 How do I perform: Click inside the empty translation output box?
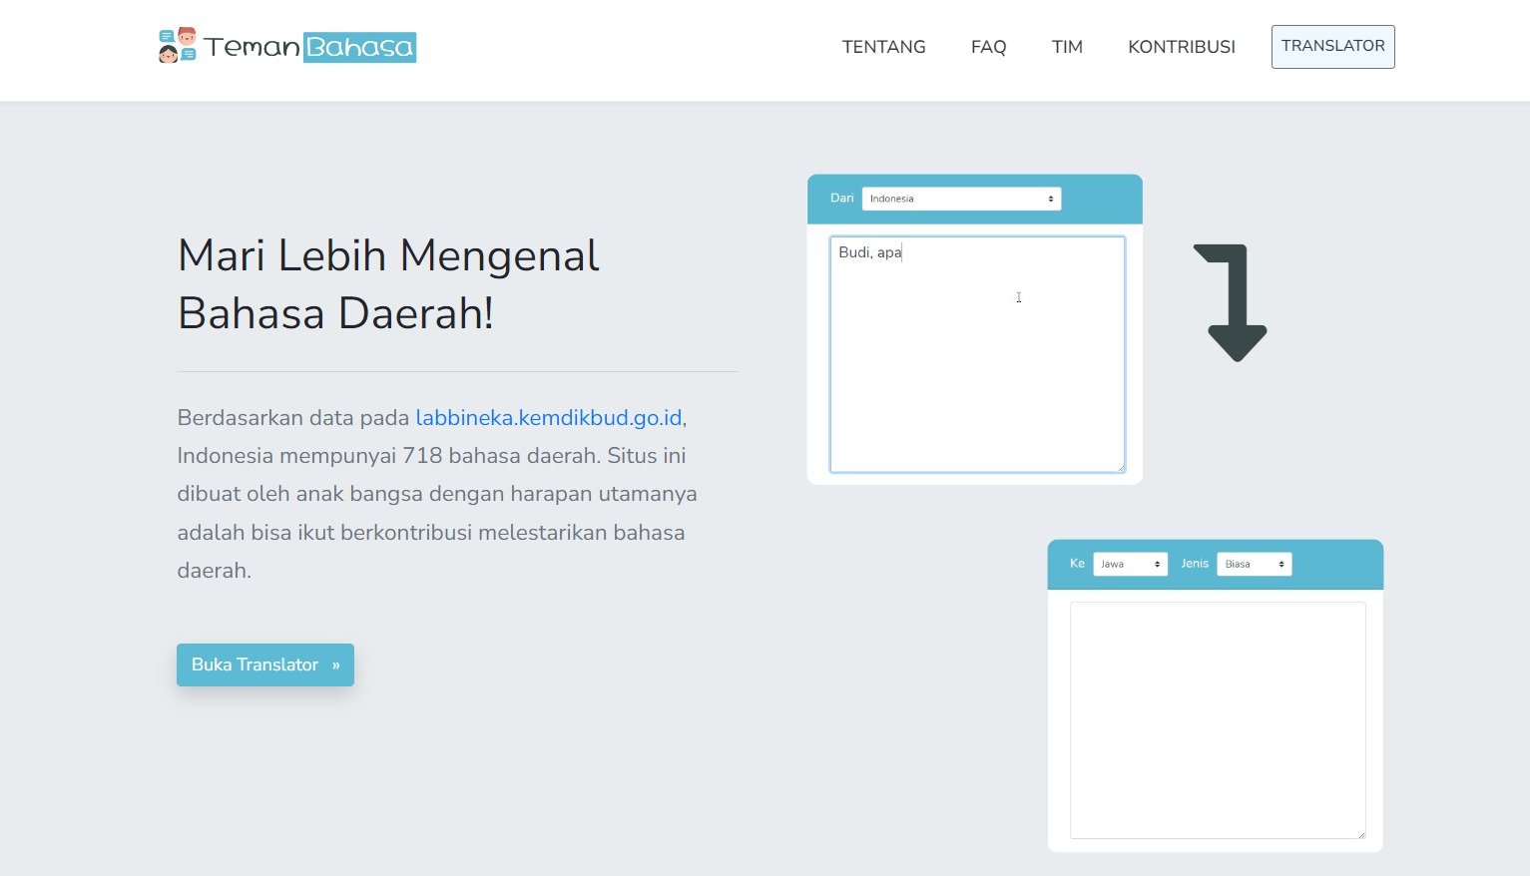[x=1217, y=719]
